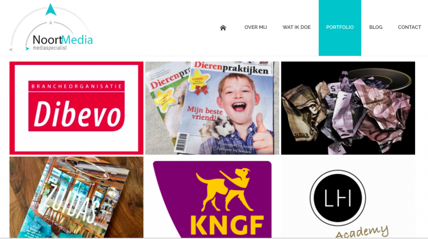Open the ZUIDAS magazine portfolio tile
Image resolution: width=428 pixels, height=239 pixels.
pyautogui.click(x=76, y=197)
